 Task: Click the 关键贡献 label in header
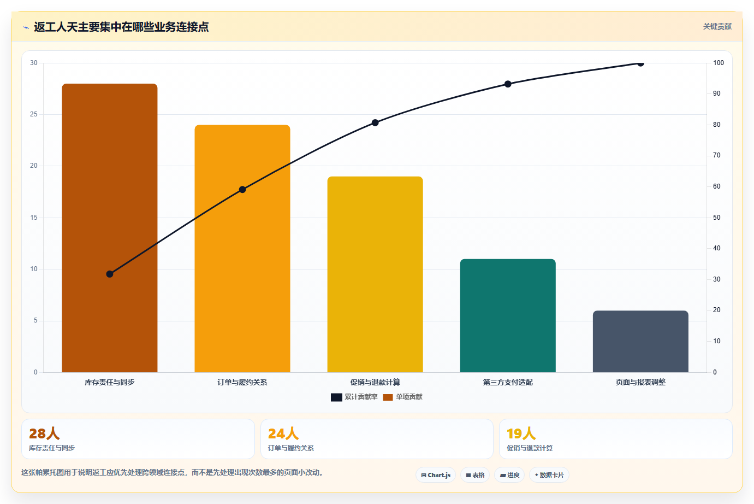click(717, 27)
